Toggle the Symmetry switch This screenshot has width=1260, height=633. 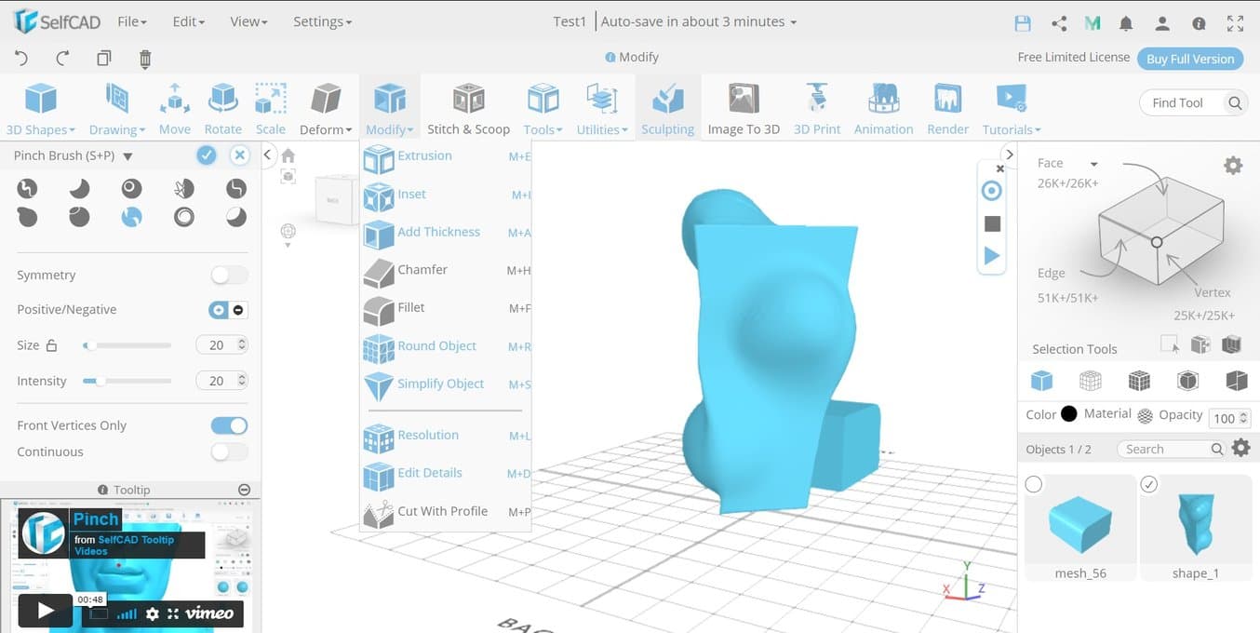click(x=229, y=275)
